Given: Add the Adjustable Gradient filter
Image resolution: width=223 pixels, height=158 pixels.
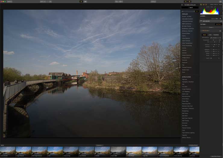Looking at the screenshot, I should [187, 19].
